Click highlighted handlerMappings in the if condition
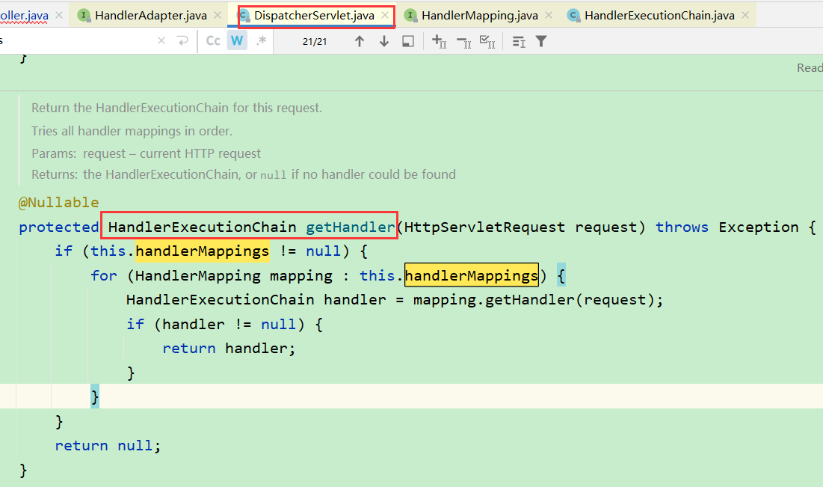Screen dimensions: 823x487 coord(202,251)
